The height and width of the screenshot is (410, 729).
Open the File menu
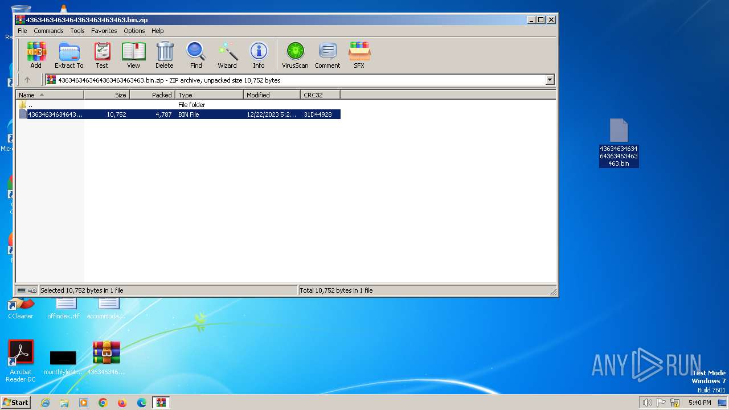pos(22,31)
